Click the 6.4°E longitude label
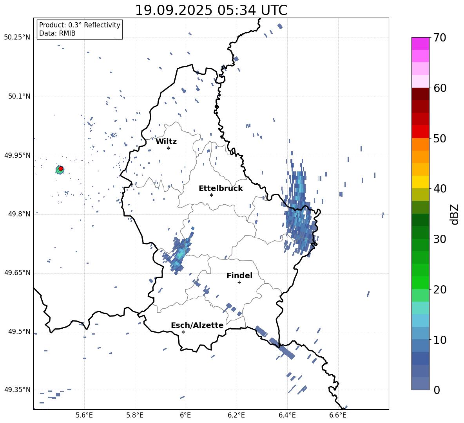 pos(287,415)
